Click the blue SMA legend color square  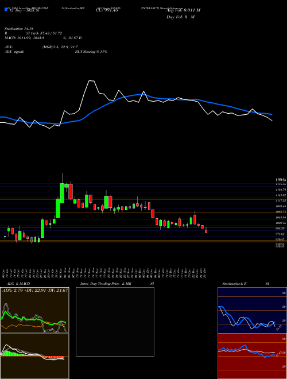pyautogui.click(x=6, y=9)
